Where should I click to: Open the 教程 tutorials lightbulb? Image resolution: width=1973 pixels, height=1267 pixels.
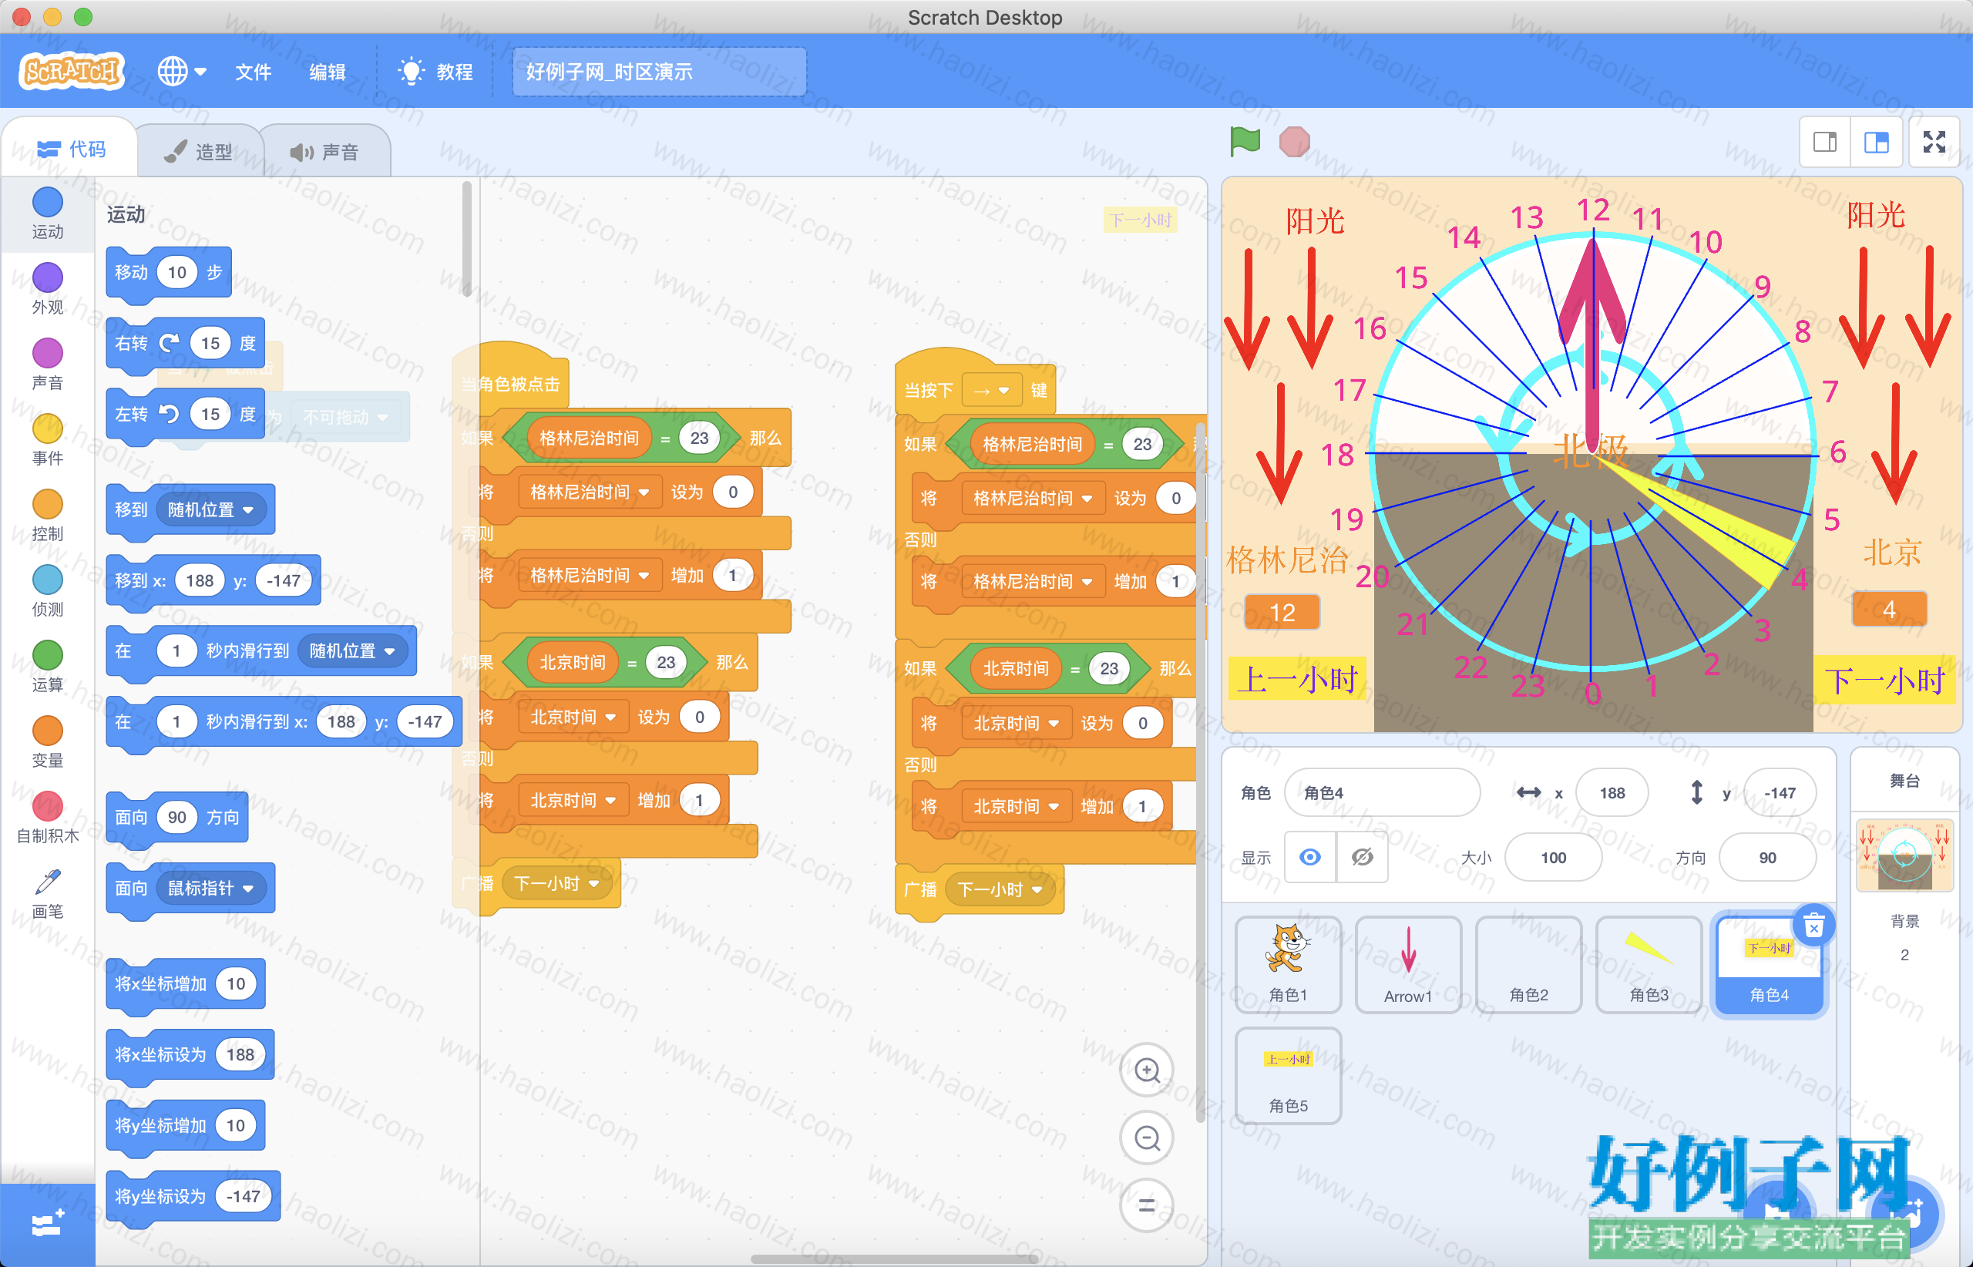(435, 72)
